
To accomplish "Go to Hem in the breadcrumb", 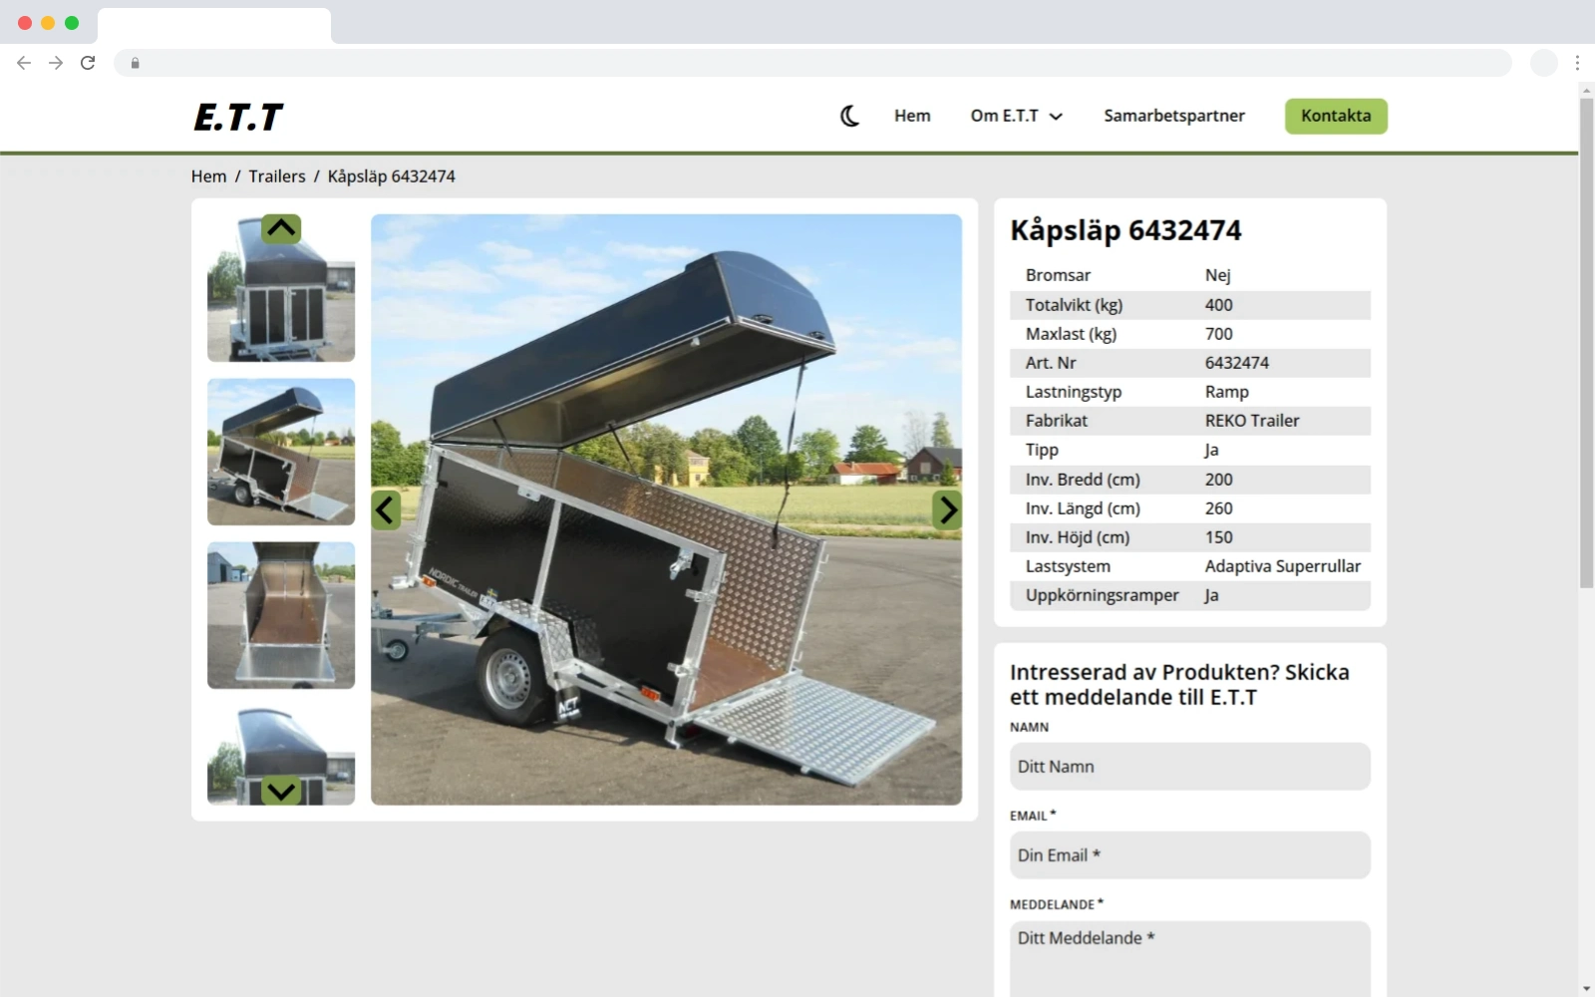I will 208,176.
